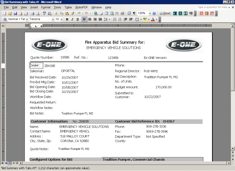Open the Insert menu
The height and width of the screenshot is (171, 235).
tap(34, 7)
